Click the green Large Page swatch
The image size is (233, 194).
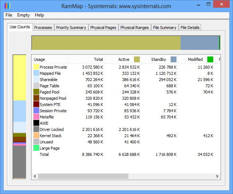[36, 148]
